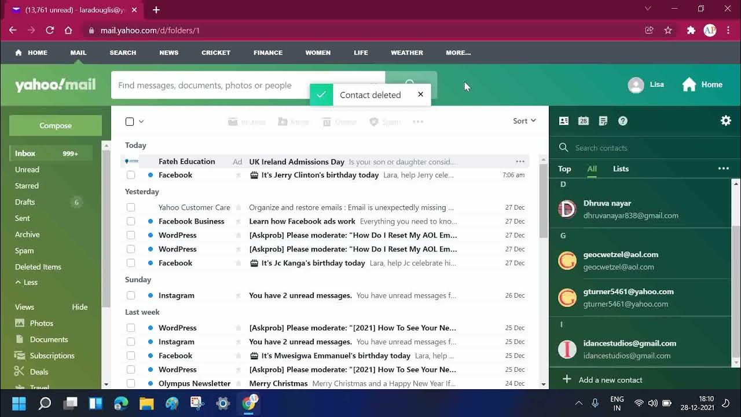The height and width of the screenshot is (417, 741).
Task: Click the Find messages search field
Action: 248,85
